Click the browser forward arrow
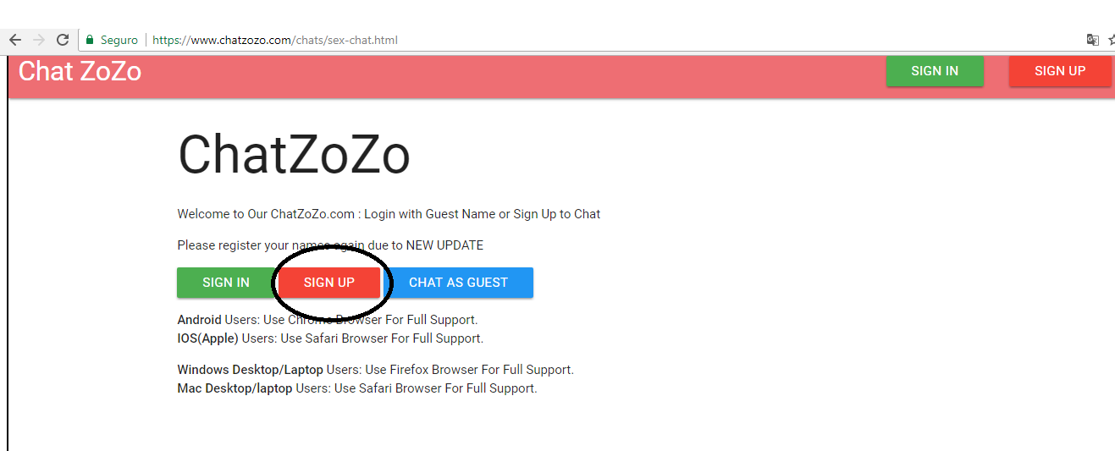The image size is (1115, 451). click(x=39, y=40)
